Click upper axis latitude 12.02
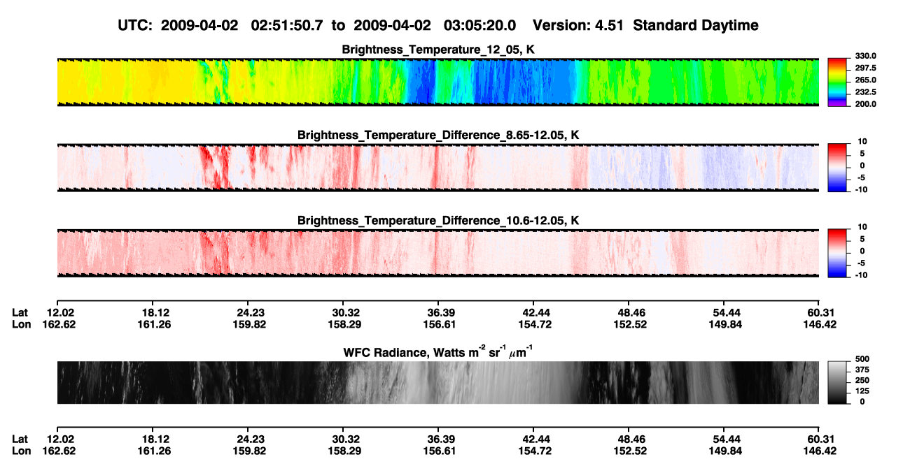 [x=60, y=312]
